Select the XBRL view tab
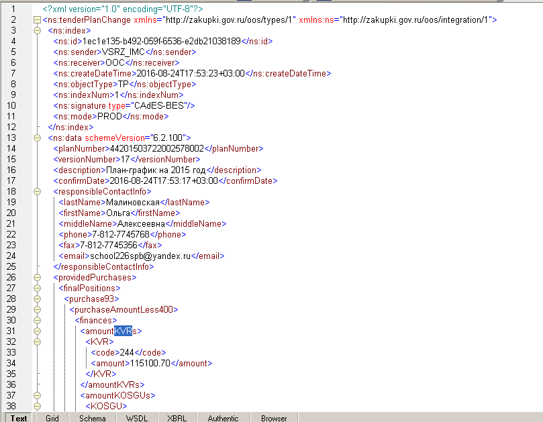 pyautogui.click(x=177, y=418)
